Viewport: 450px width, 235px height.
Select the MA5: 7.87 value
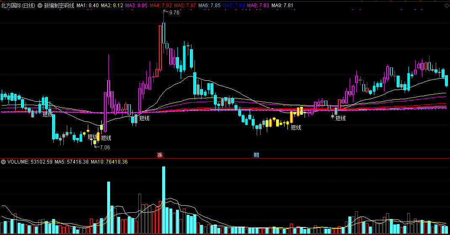point(185,5)
